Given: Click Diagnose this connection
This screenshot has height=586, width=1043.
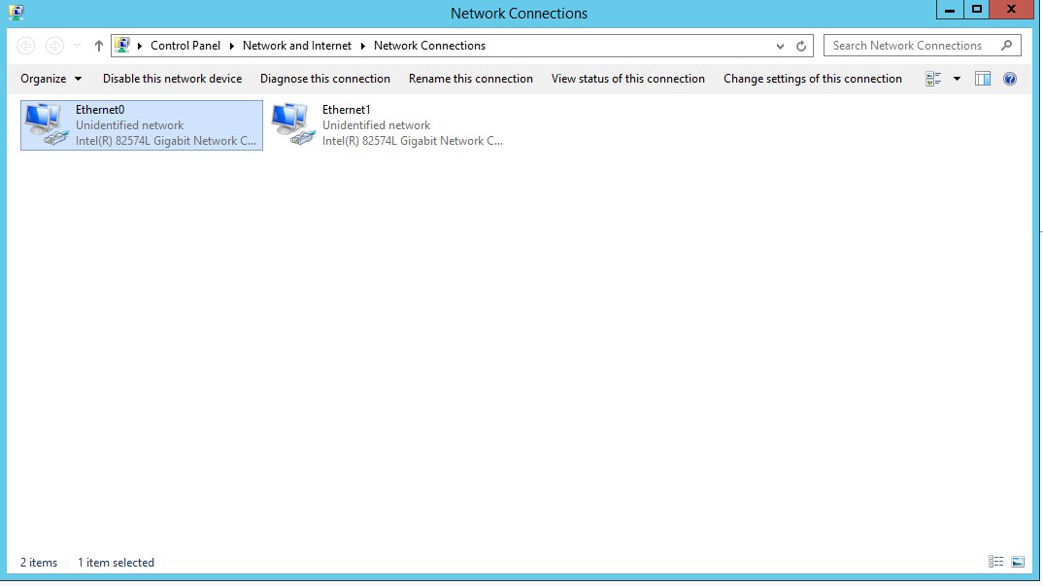Looking at the screenshot, I should click(325, 79).
